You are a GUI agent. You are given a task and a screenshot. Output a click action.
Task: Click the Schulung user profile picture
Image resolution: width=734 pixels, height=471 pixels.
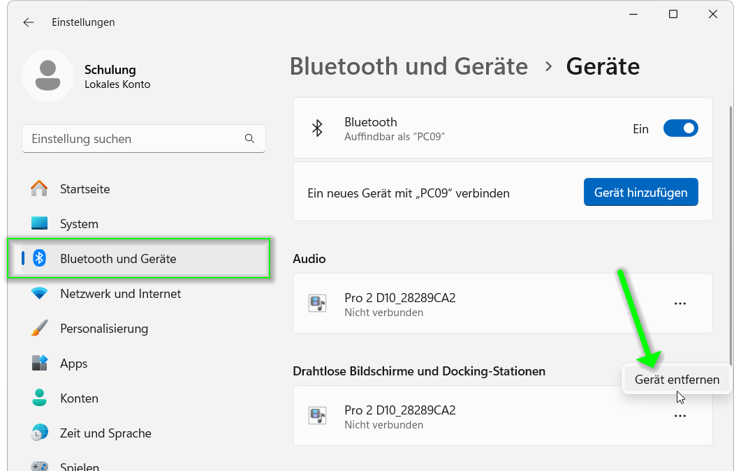pos(47,76)
